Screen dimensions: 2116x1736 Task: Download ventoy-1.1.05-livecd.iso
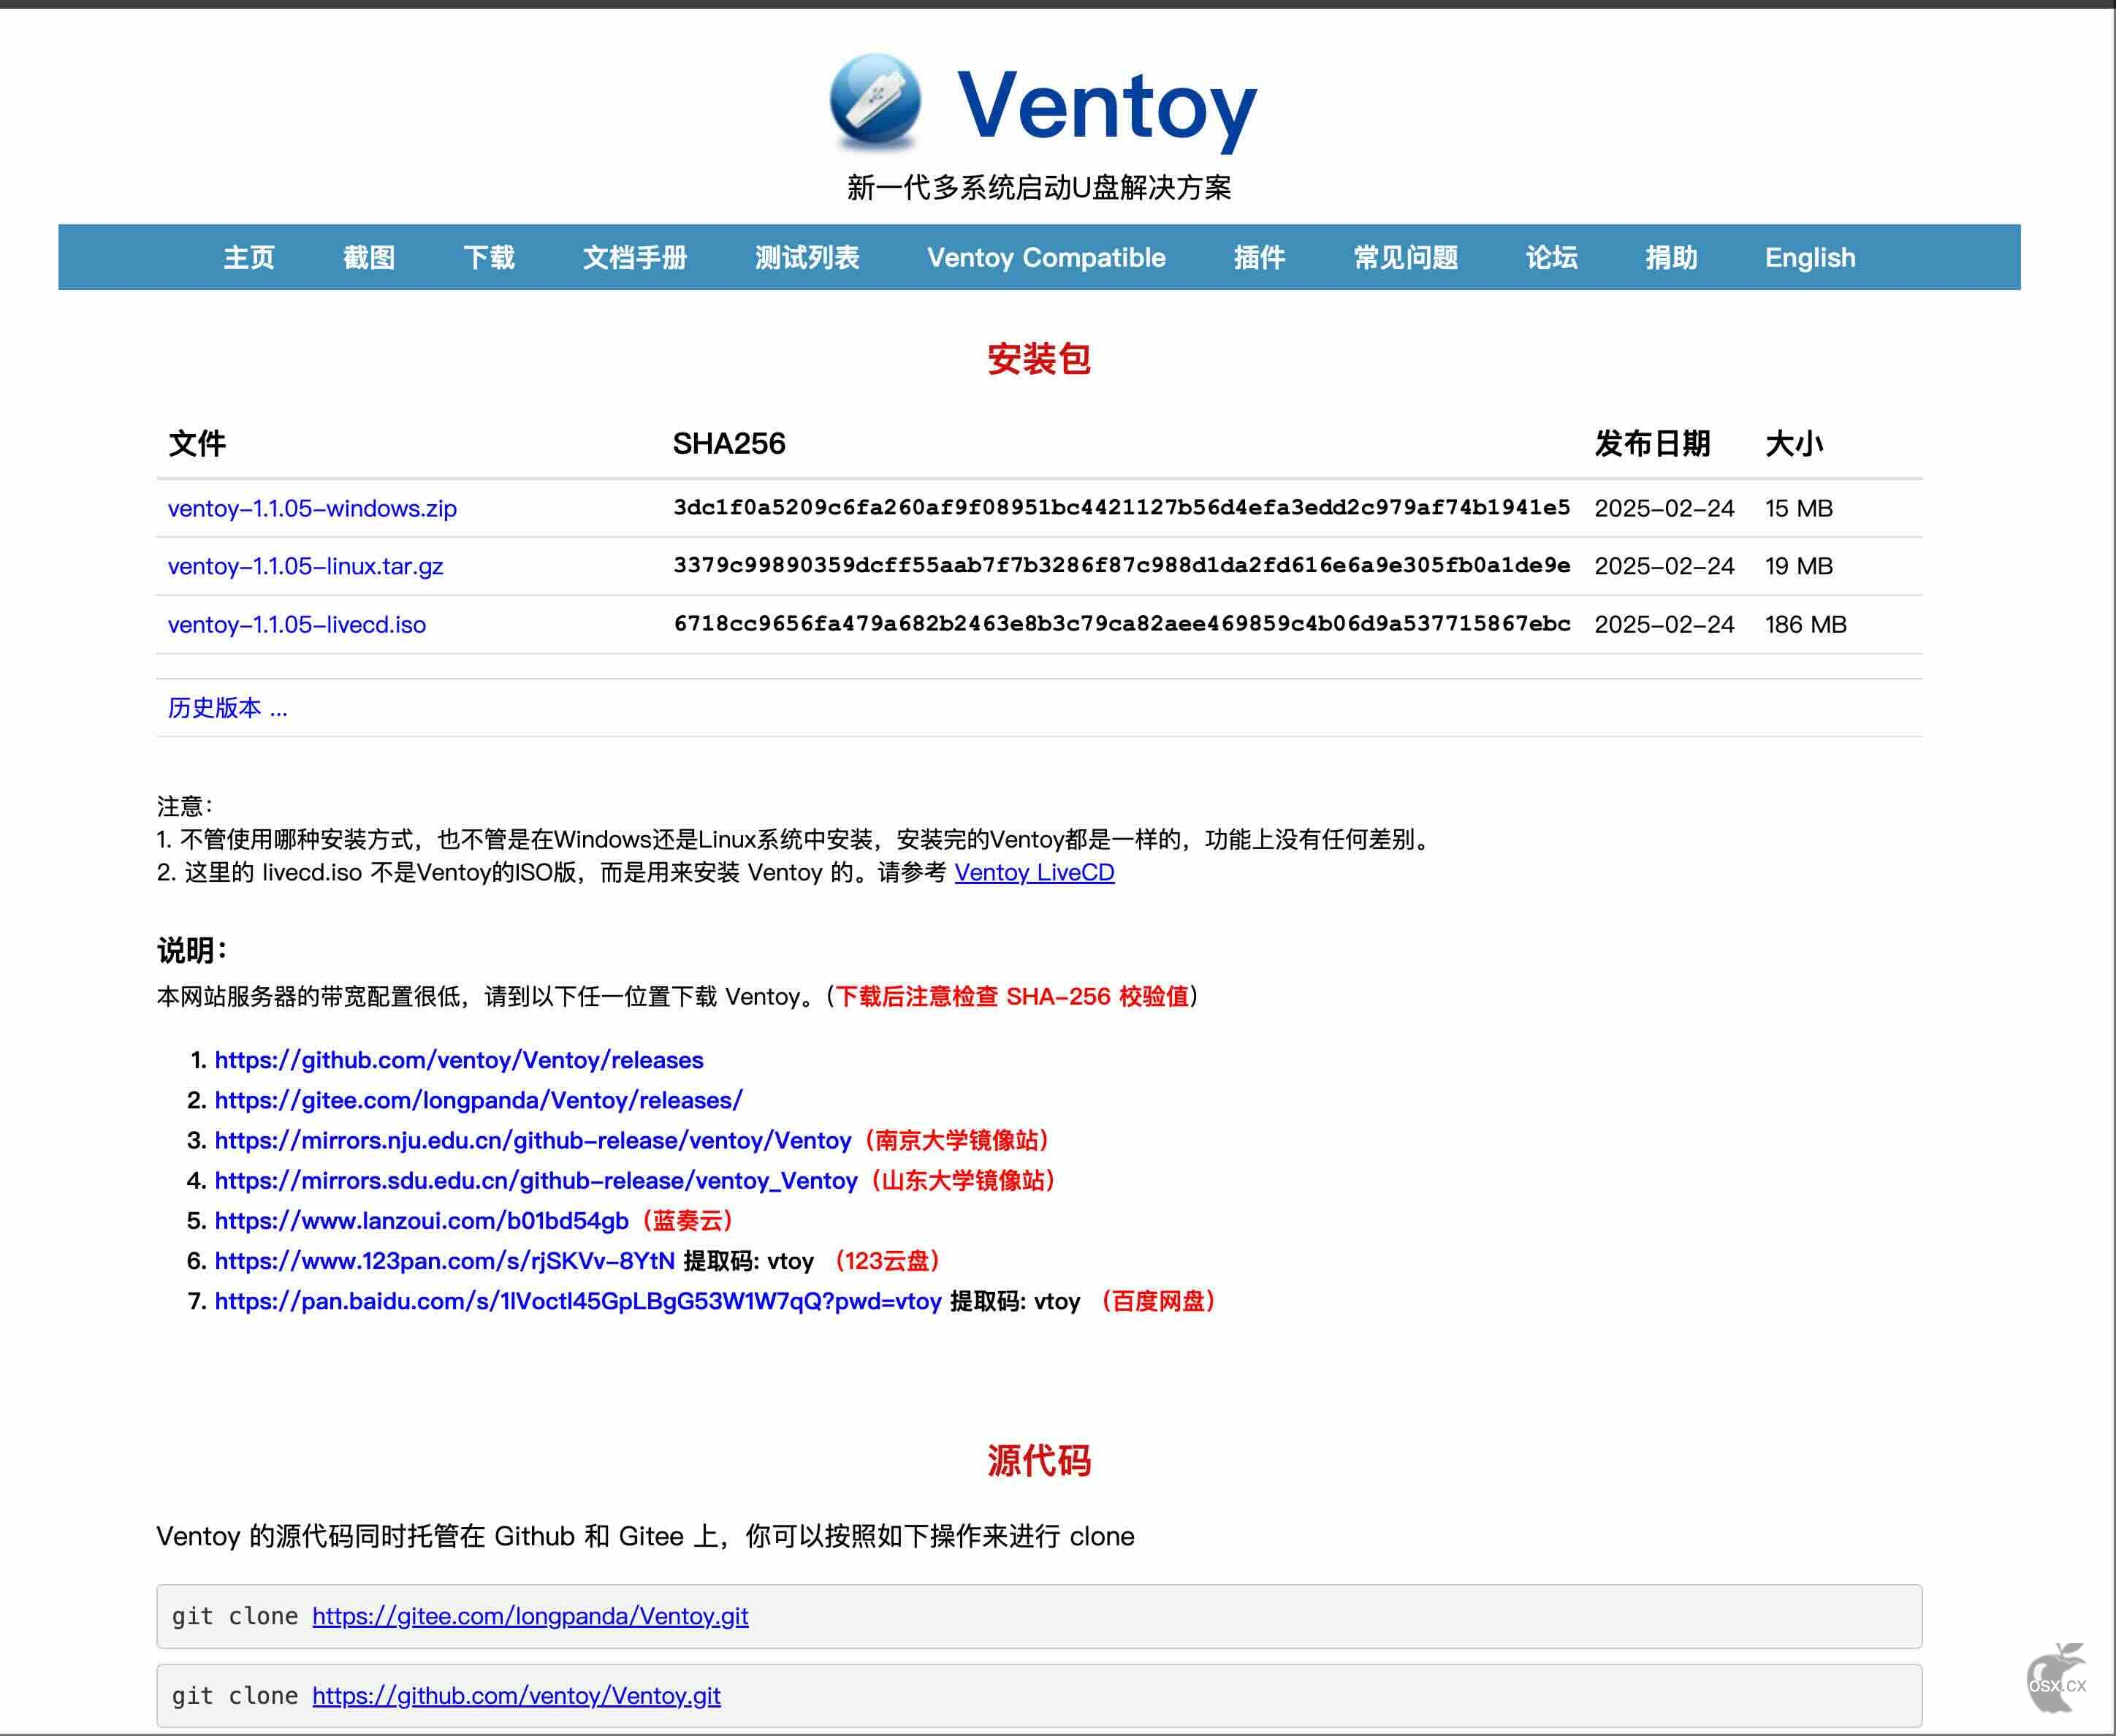[297, 624]
